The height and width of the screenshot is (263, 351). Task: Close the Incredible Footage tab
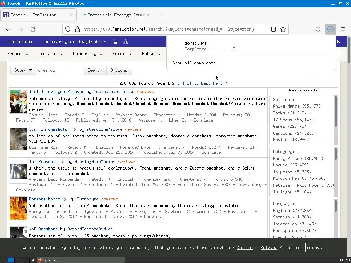click(148, 15)
